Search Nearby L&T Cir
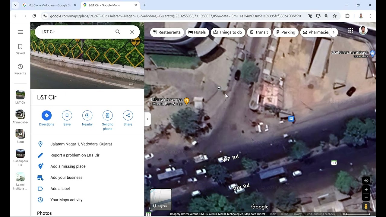The height and width of the screenshot is (217, 386). pos(87,118)
